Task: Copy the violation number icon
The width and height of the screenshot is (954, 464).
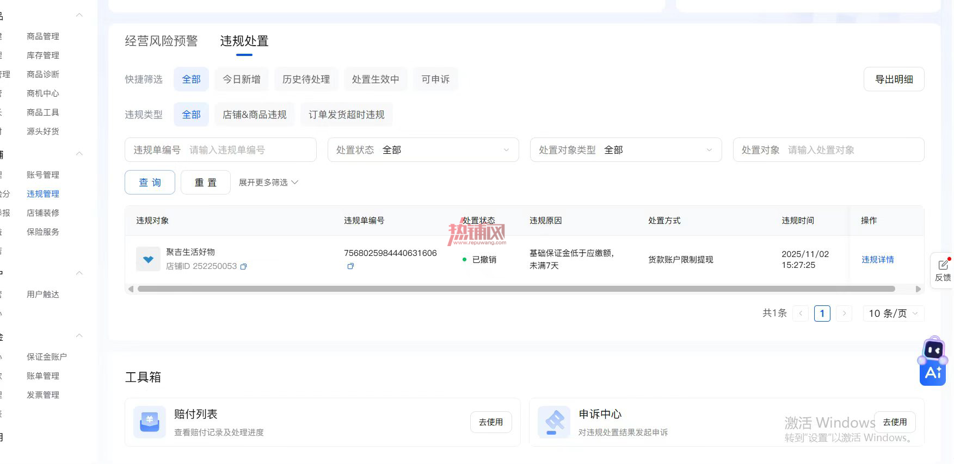Action: 350,266
